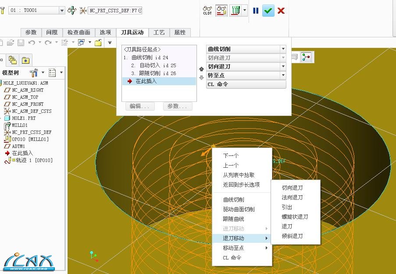Click the 编辑... button
Screen dimensions: 396x274
(140, 106)
